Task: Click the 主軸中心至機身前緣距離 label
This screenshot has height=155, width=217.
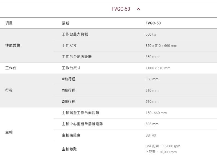Action: click(83, 124)
